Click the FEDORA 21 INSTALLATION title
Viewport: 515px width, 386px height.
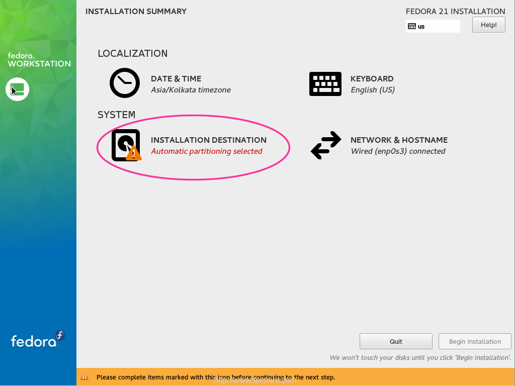pos(456,12)
